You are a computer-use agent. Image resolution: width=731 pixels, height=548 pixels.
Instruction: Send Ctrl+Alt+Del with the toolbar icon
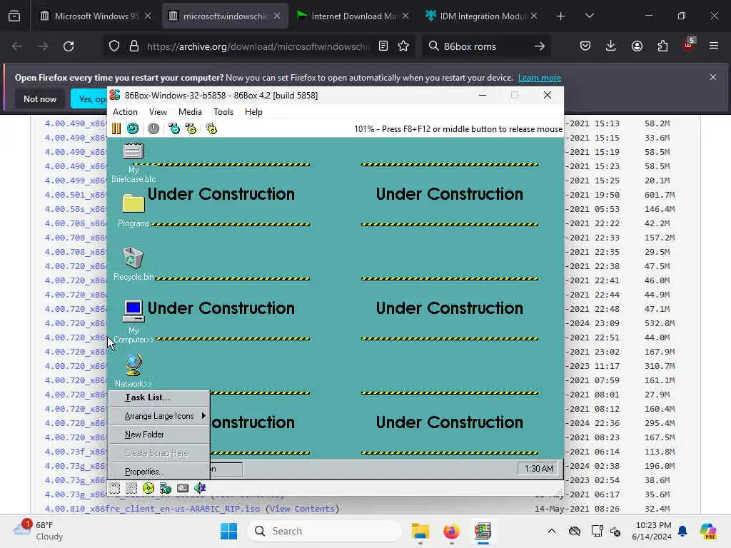pyautogui.click(x=174, y=128)
